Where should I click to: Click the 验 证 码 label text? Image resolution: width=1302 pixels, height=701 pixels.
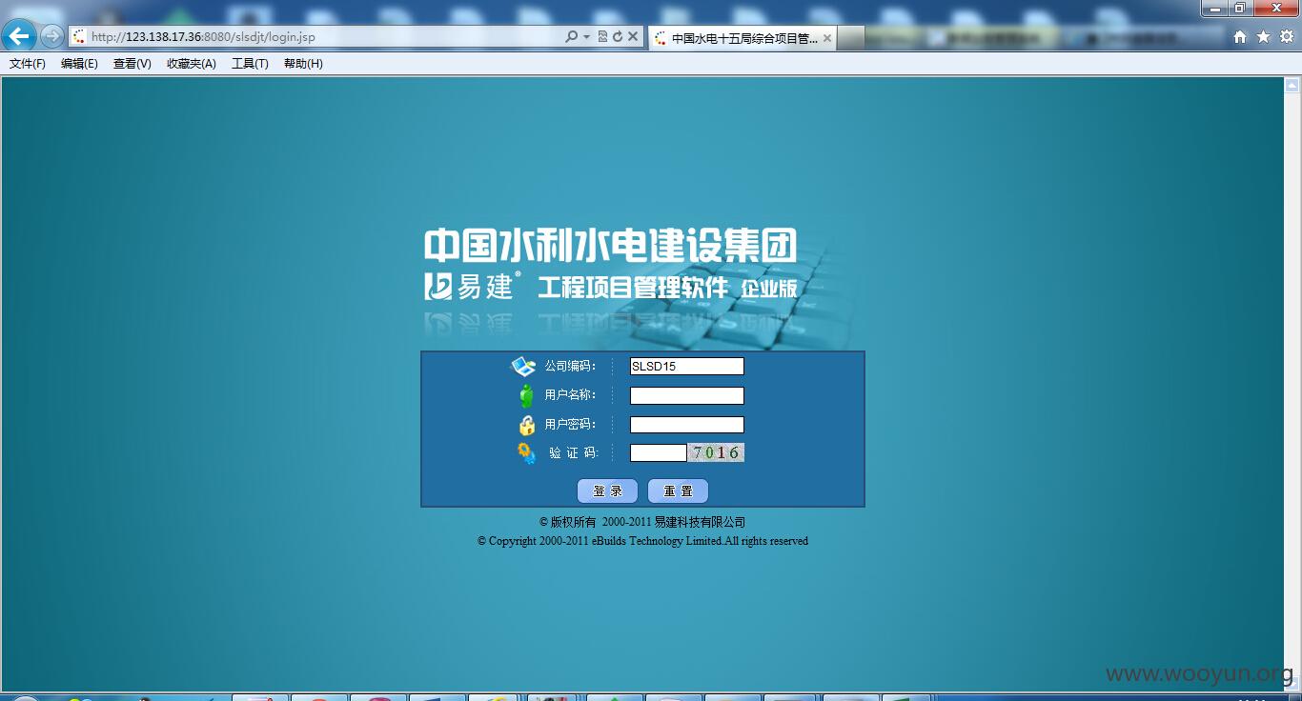[x=574, y=453]
